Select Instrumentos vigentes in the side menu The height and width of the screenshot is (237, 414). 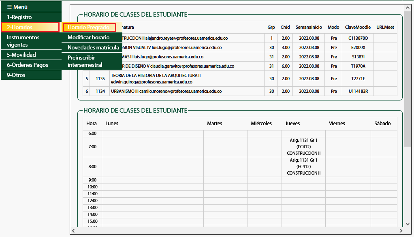(31, 41)
